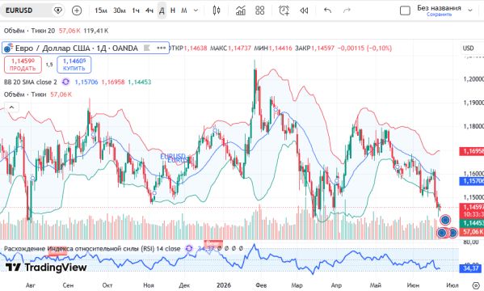
Task: Click the 34,37 RSI value label
Action: click(470, 268)
